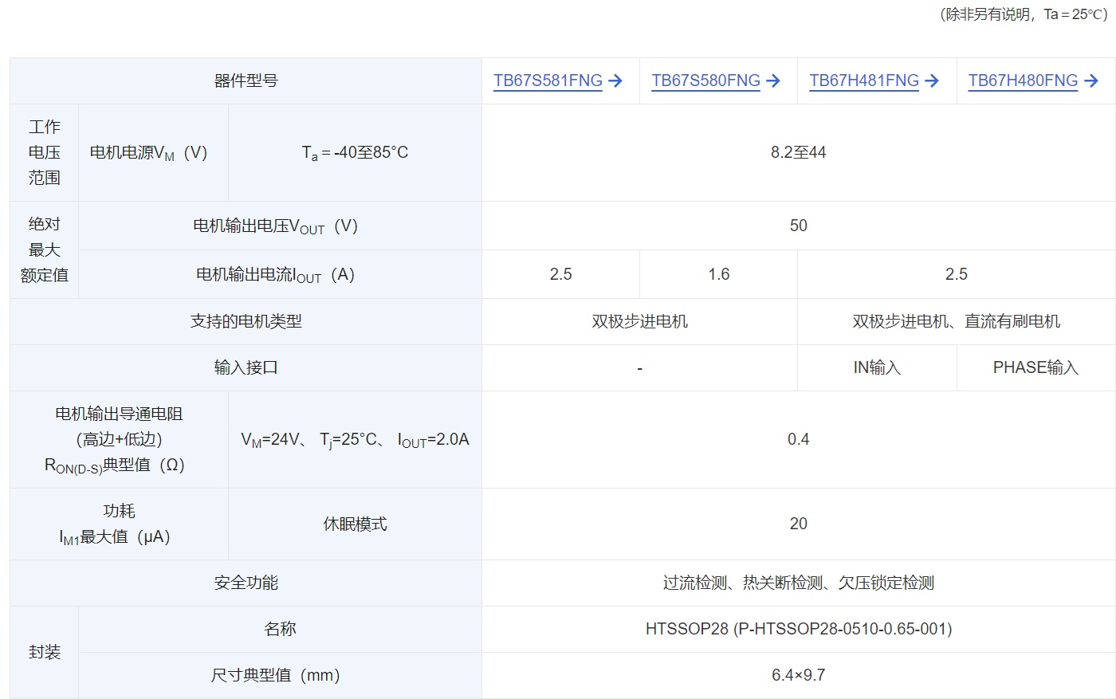Click the arrow icon beside TB67S580FNG

[773, 81]
